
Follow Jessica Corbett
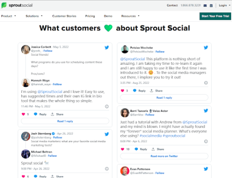point(48,51)
